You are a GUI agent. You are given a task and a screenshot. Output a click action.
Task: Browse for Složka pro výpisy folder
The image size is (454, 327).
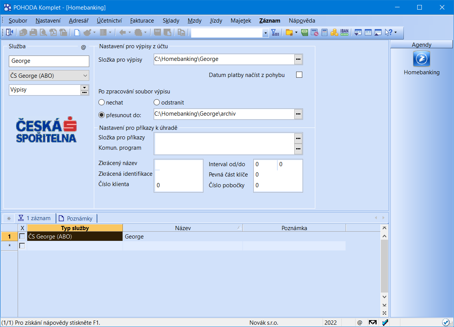pyautogui.click(x=298, y=59)
